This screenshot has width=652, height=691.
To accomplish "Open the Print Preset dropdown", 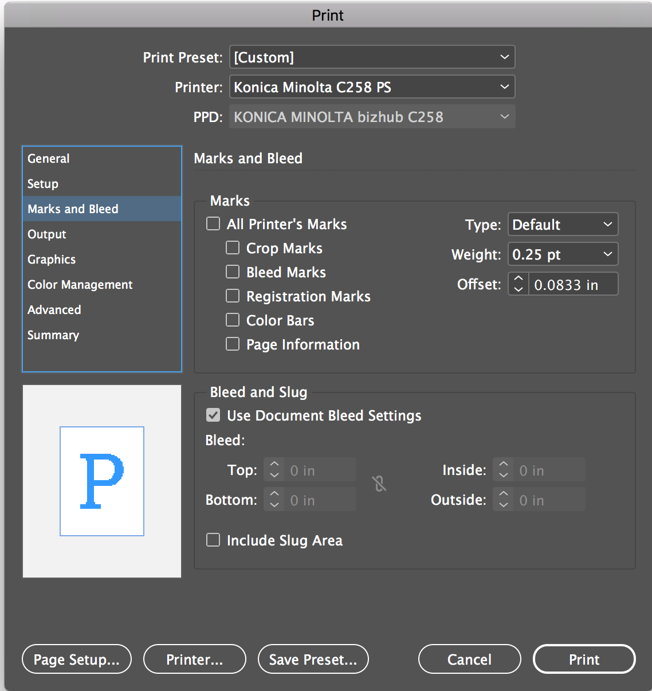I will point(372,57).
